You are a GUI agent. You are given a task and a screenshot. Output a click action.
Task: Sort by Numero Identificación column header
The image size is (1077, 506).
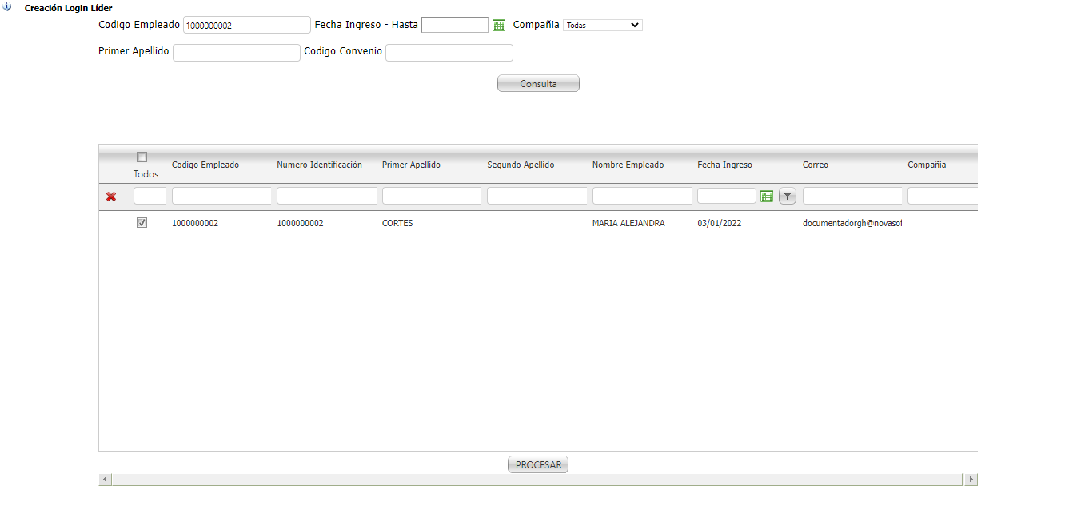tap(319, 165)
